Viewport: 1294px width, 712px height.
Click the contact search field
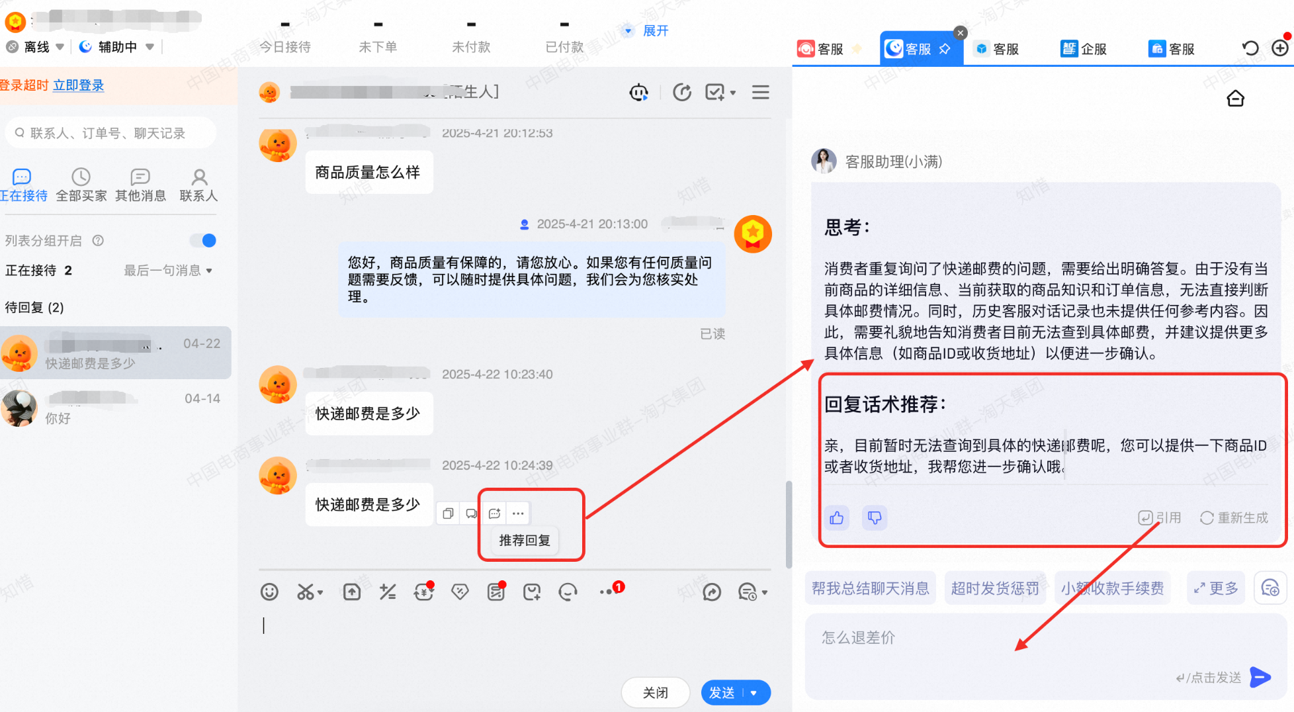[111, 133]
